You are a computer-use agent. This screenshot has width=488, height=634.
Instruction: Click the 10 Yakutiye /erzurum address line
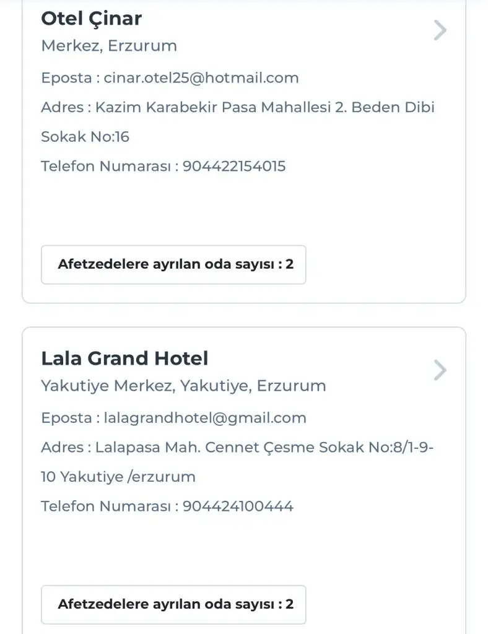coord(118,477)
